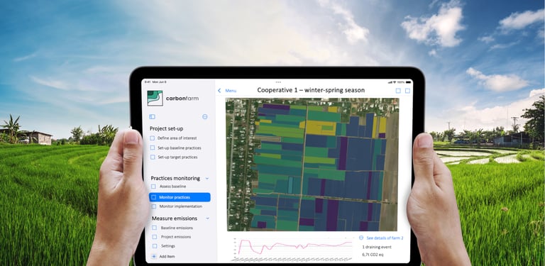The height and width of the screenshot is (266, 545).
Task: Check the Monitor implementation box
Action: [x=153, y=206]
